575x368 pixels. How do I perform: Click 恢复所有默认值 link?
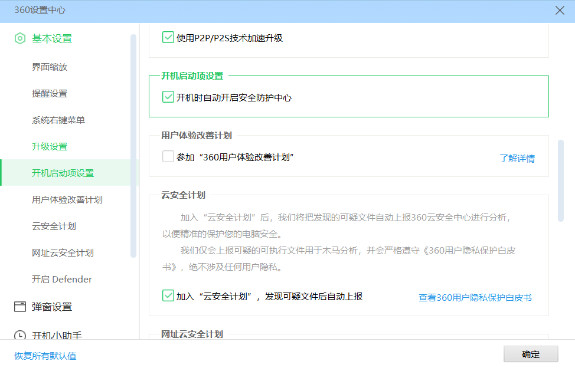45,356
